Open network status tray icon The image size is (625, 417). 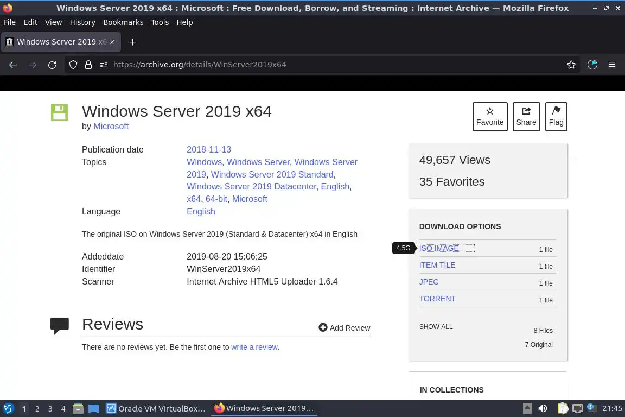[578, 409]
